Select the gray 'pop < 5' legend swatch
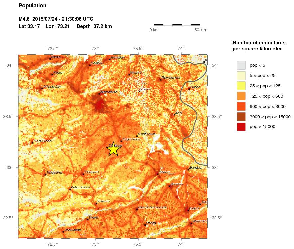294x249 pixels. 241,65
